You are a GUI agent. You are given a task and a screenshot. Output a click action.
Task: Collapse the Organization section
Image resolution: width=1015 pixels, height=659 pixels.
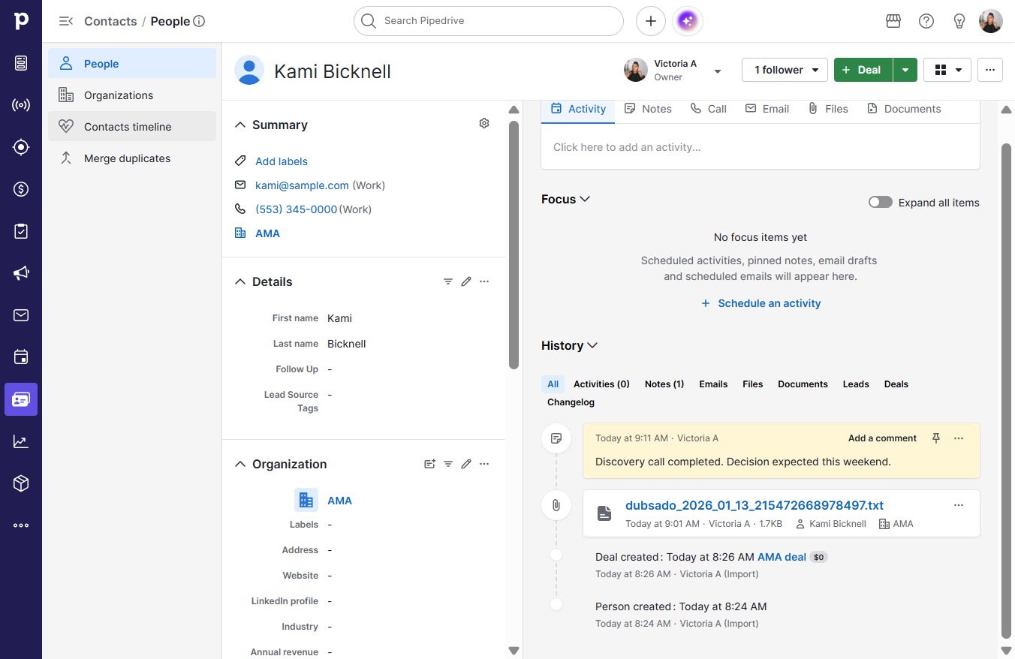point(240,464)
